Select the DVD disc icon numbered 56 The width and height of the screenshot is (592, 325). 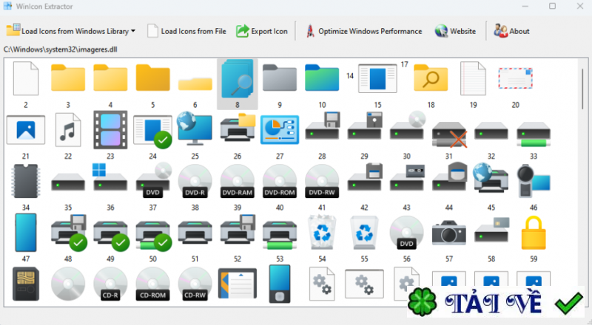[406, 233]
